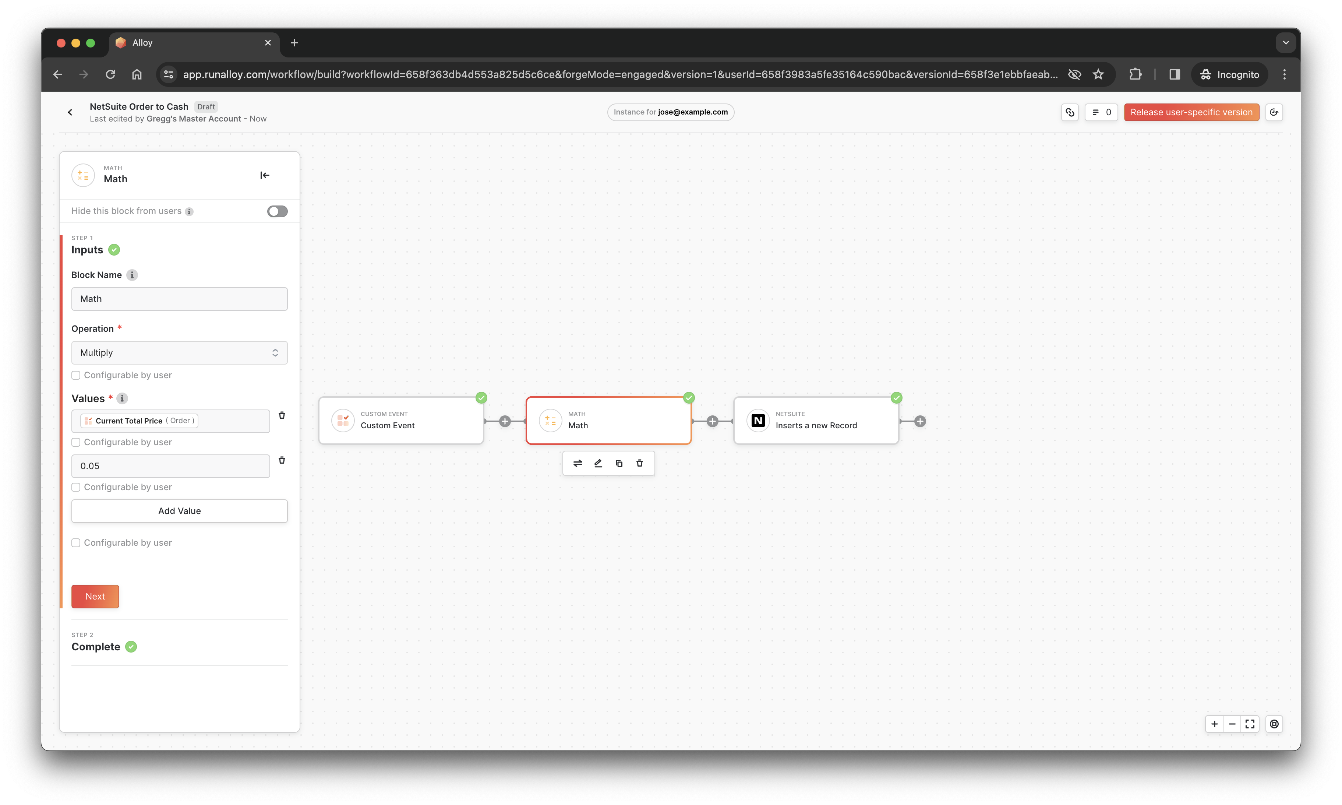Click refresh icon next to Release button
1342x805 pixels.
[1274, 112]
